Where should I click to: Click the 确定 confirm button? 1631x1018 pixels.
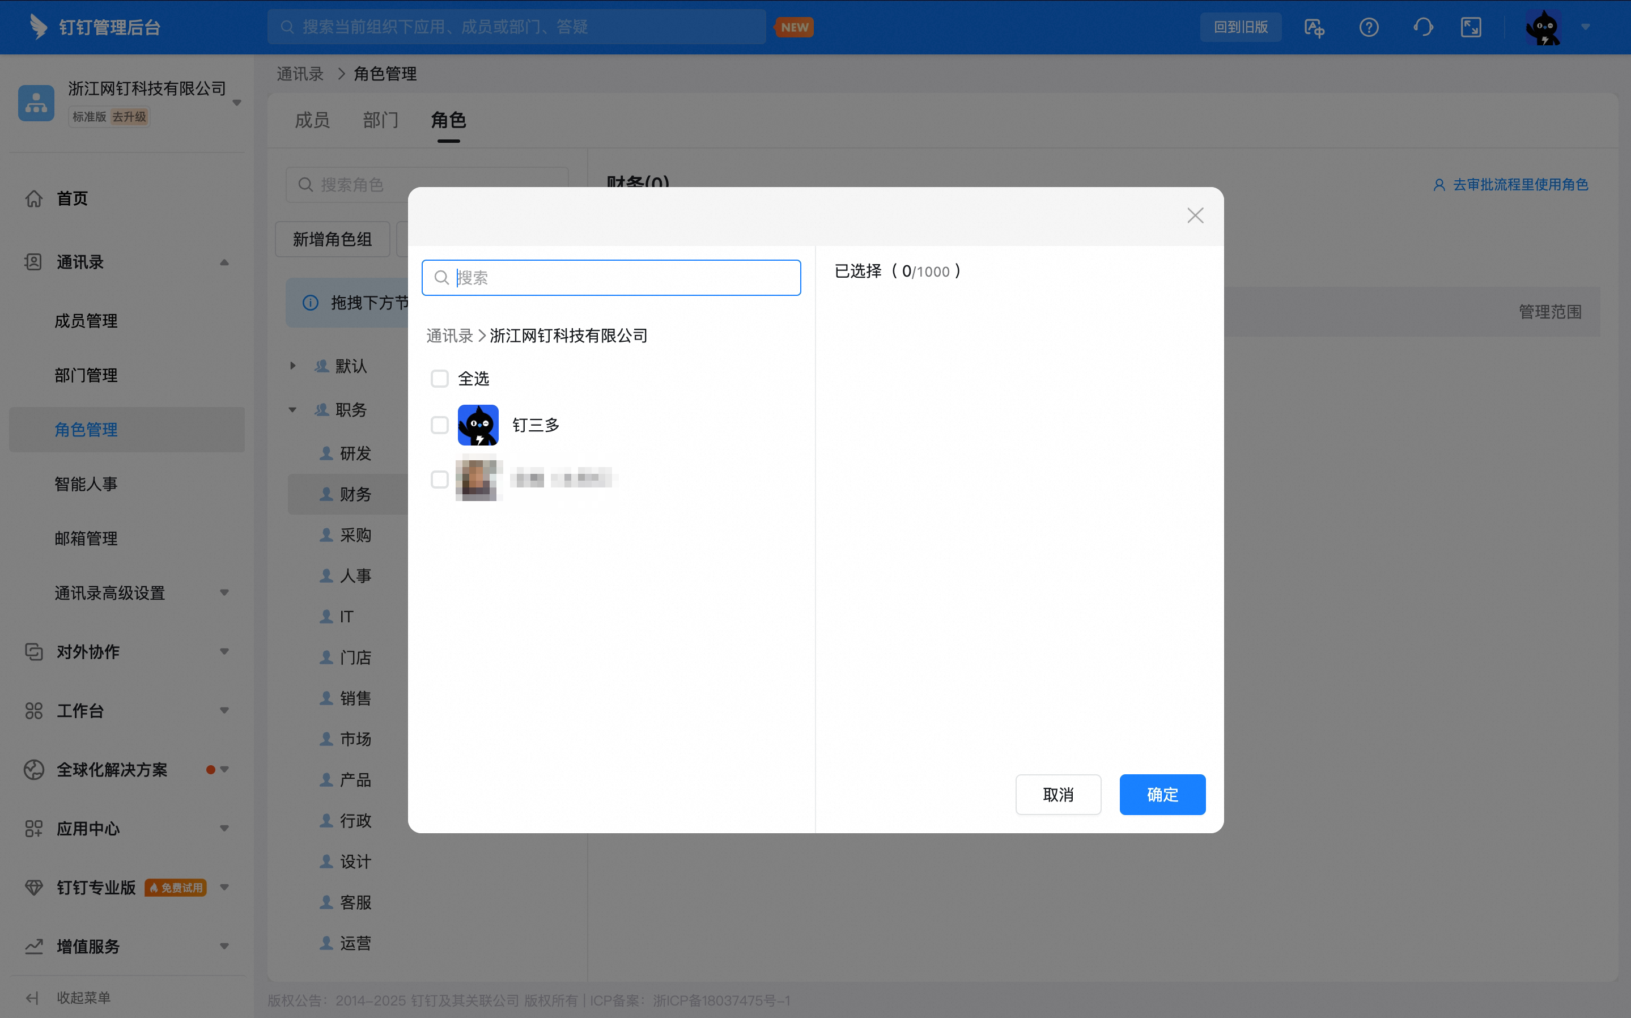pos(1162,795)
